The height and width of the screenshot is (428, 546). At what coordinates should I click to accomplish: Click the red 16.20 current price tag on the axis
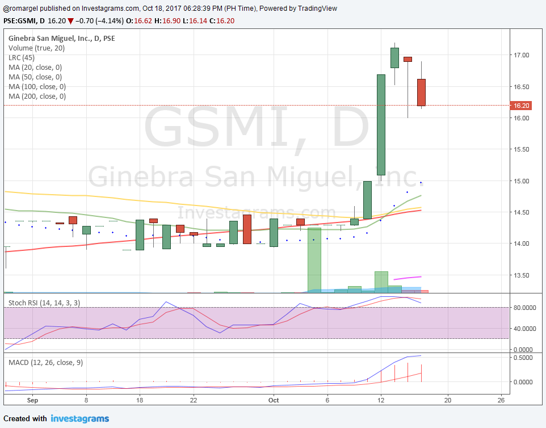(x=521, y=106)
